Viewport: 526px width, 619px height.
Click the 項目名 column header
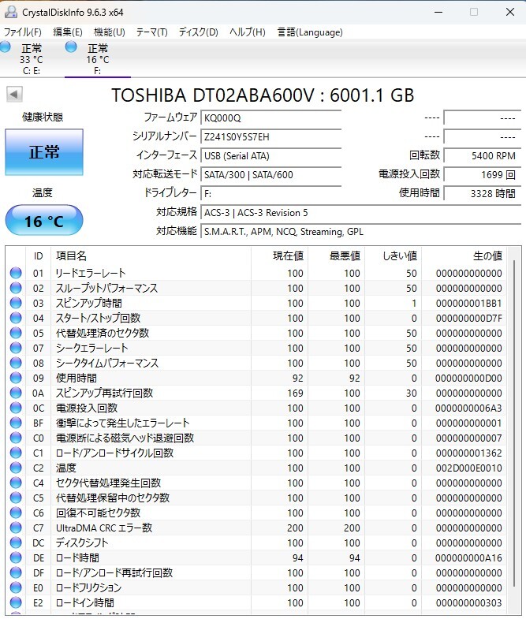(151, 255)
